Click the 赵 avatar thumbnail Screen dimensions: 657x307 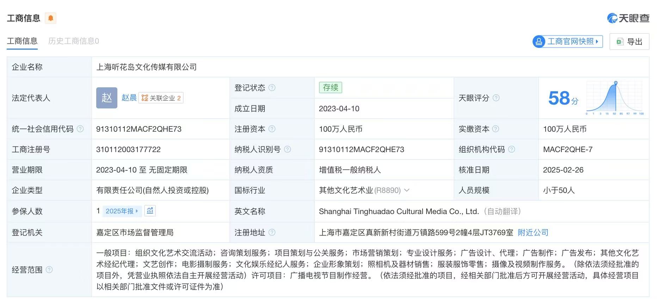[x=107, y=98]
